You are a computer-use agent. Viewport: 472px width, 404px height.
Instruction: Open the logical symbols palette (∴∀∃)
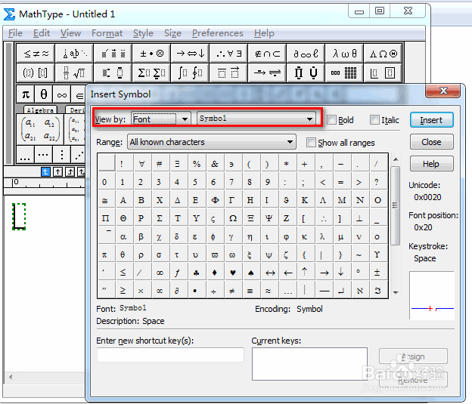(228, 54)
